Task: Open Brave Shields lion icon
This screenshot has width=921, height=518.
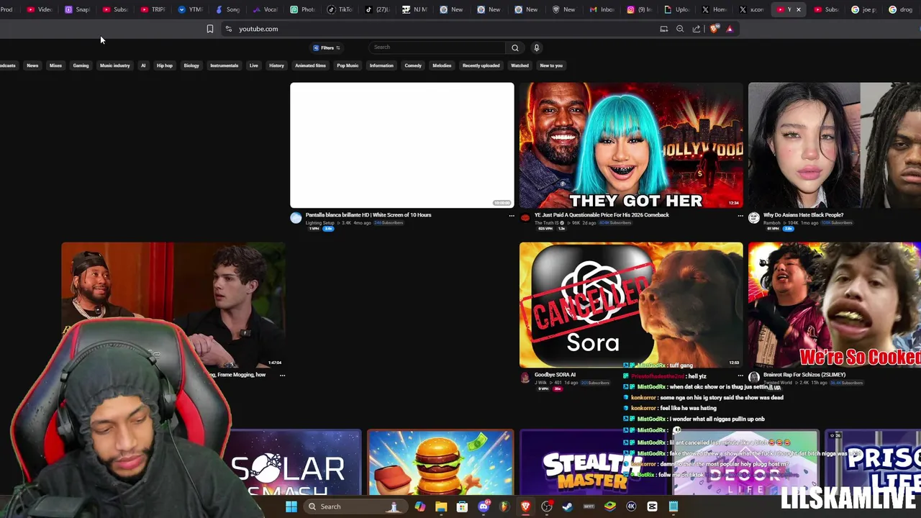Action: (x=714, y=29)
